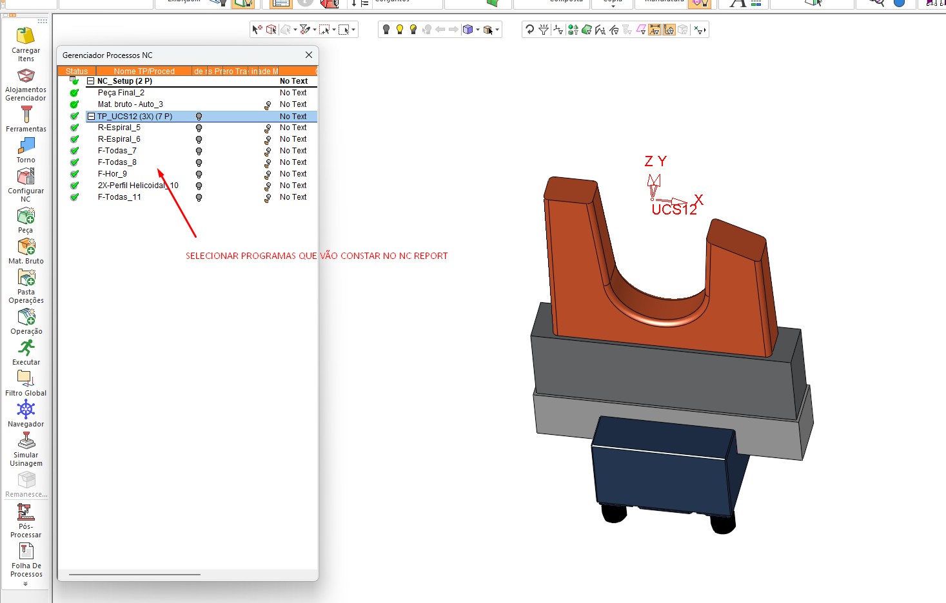Viewport: 946px width, 603px height.
Task: Click the first yellow light bulb show icon
Action: tap(399, 30)
